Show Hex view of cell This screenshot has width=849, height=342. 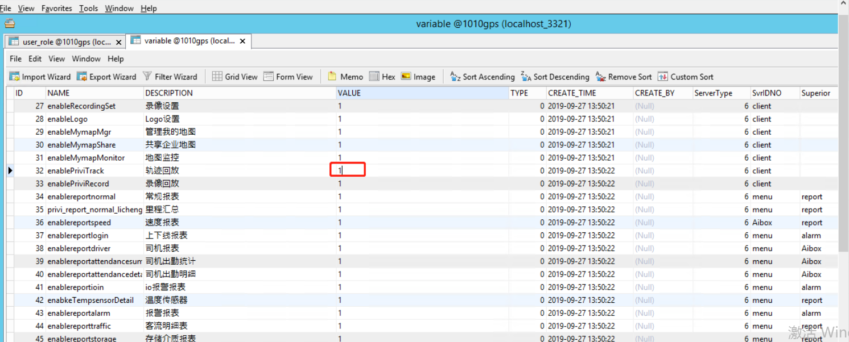pyautogui.click(x=382, y=77)
